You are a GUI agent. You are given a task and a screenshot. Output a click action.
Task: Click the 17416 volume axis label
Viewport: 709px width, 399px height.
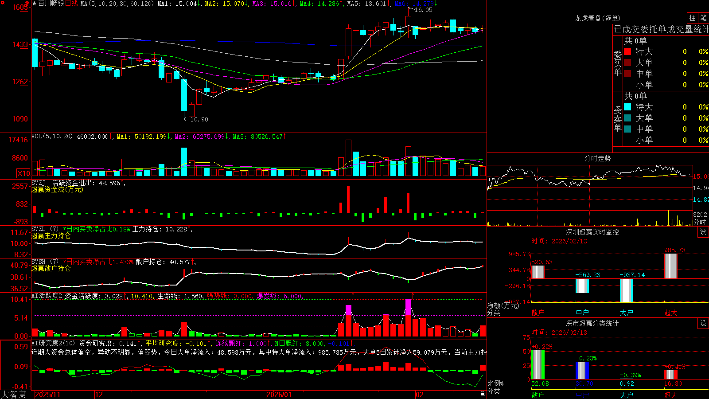pyautogui.click(x=18, y=140)
